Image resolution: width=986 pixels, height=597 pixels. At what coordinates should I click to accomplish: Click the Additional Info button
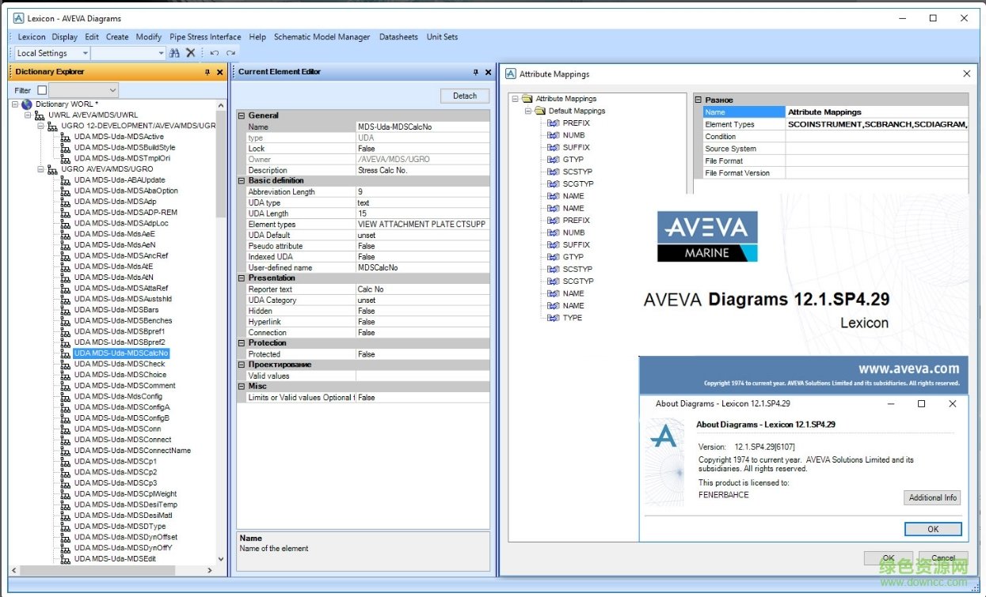932,497
